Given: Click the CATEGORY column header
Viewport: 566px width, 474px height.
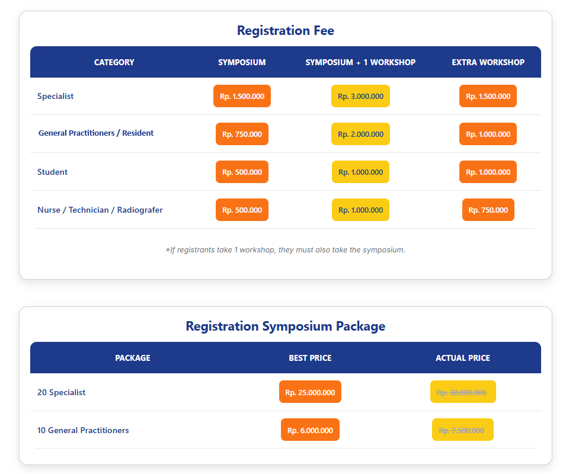Looking at the screenshot, I should (x=114, y=62).
